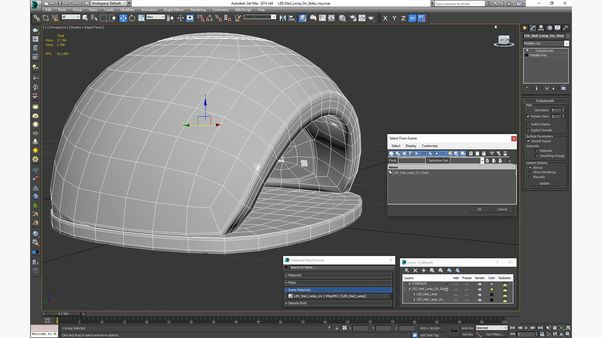The image size is (602, 338).
Task: Open the Create command panel tab
Action: coord(525,28)
